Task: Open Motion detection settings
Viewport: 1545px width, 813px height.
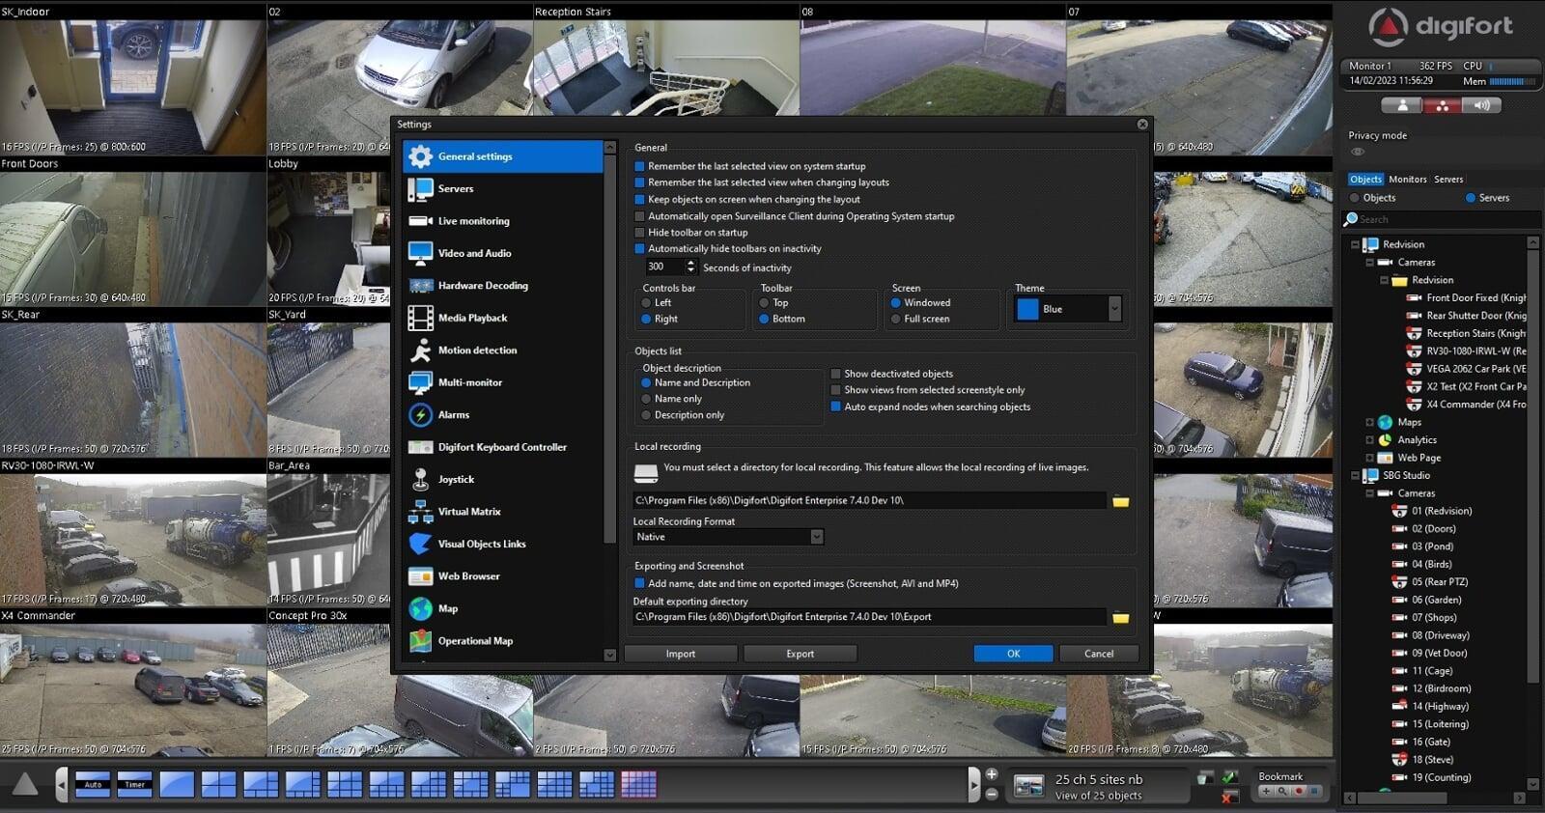Action: tap(477, 350)
